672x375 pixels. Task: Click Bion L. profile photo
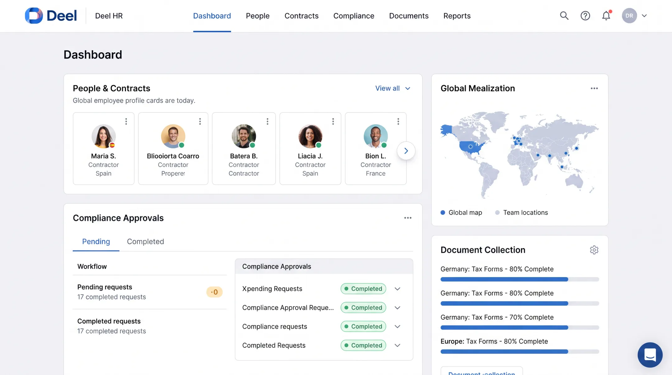[x=376, y=136]
